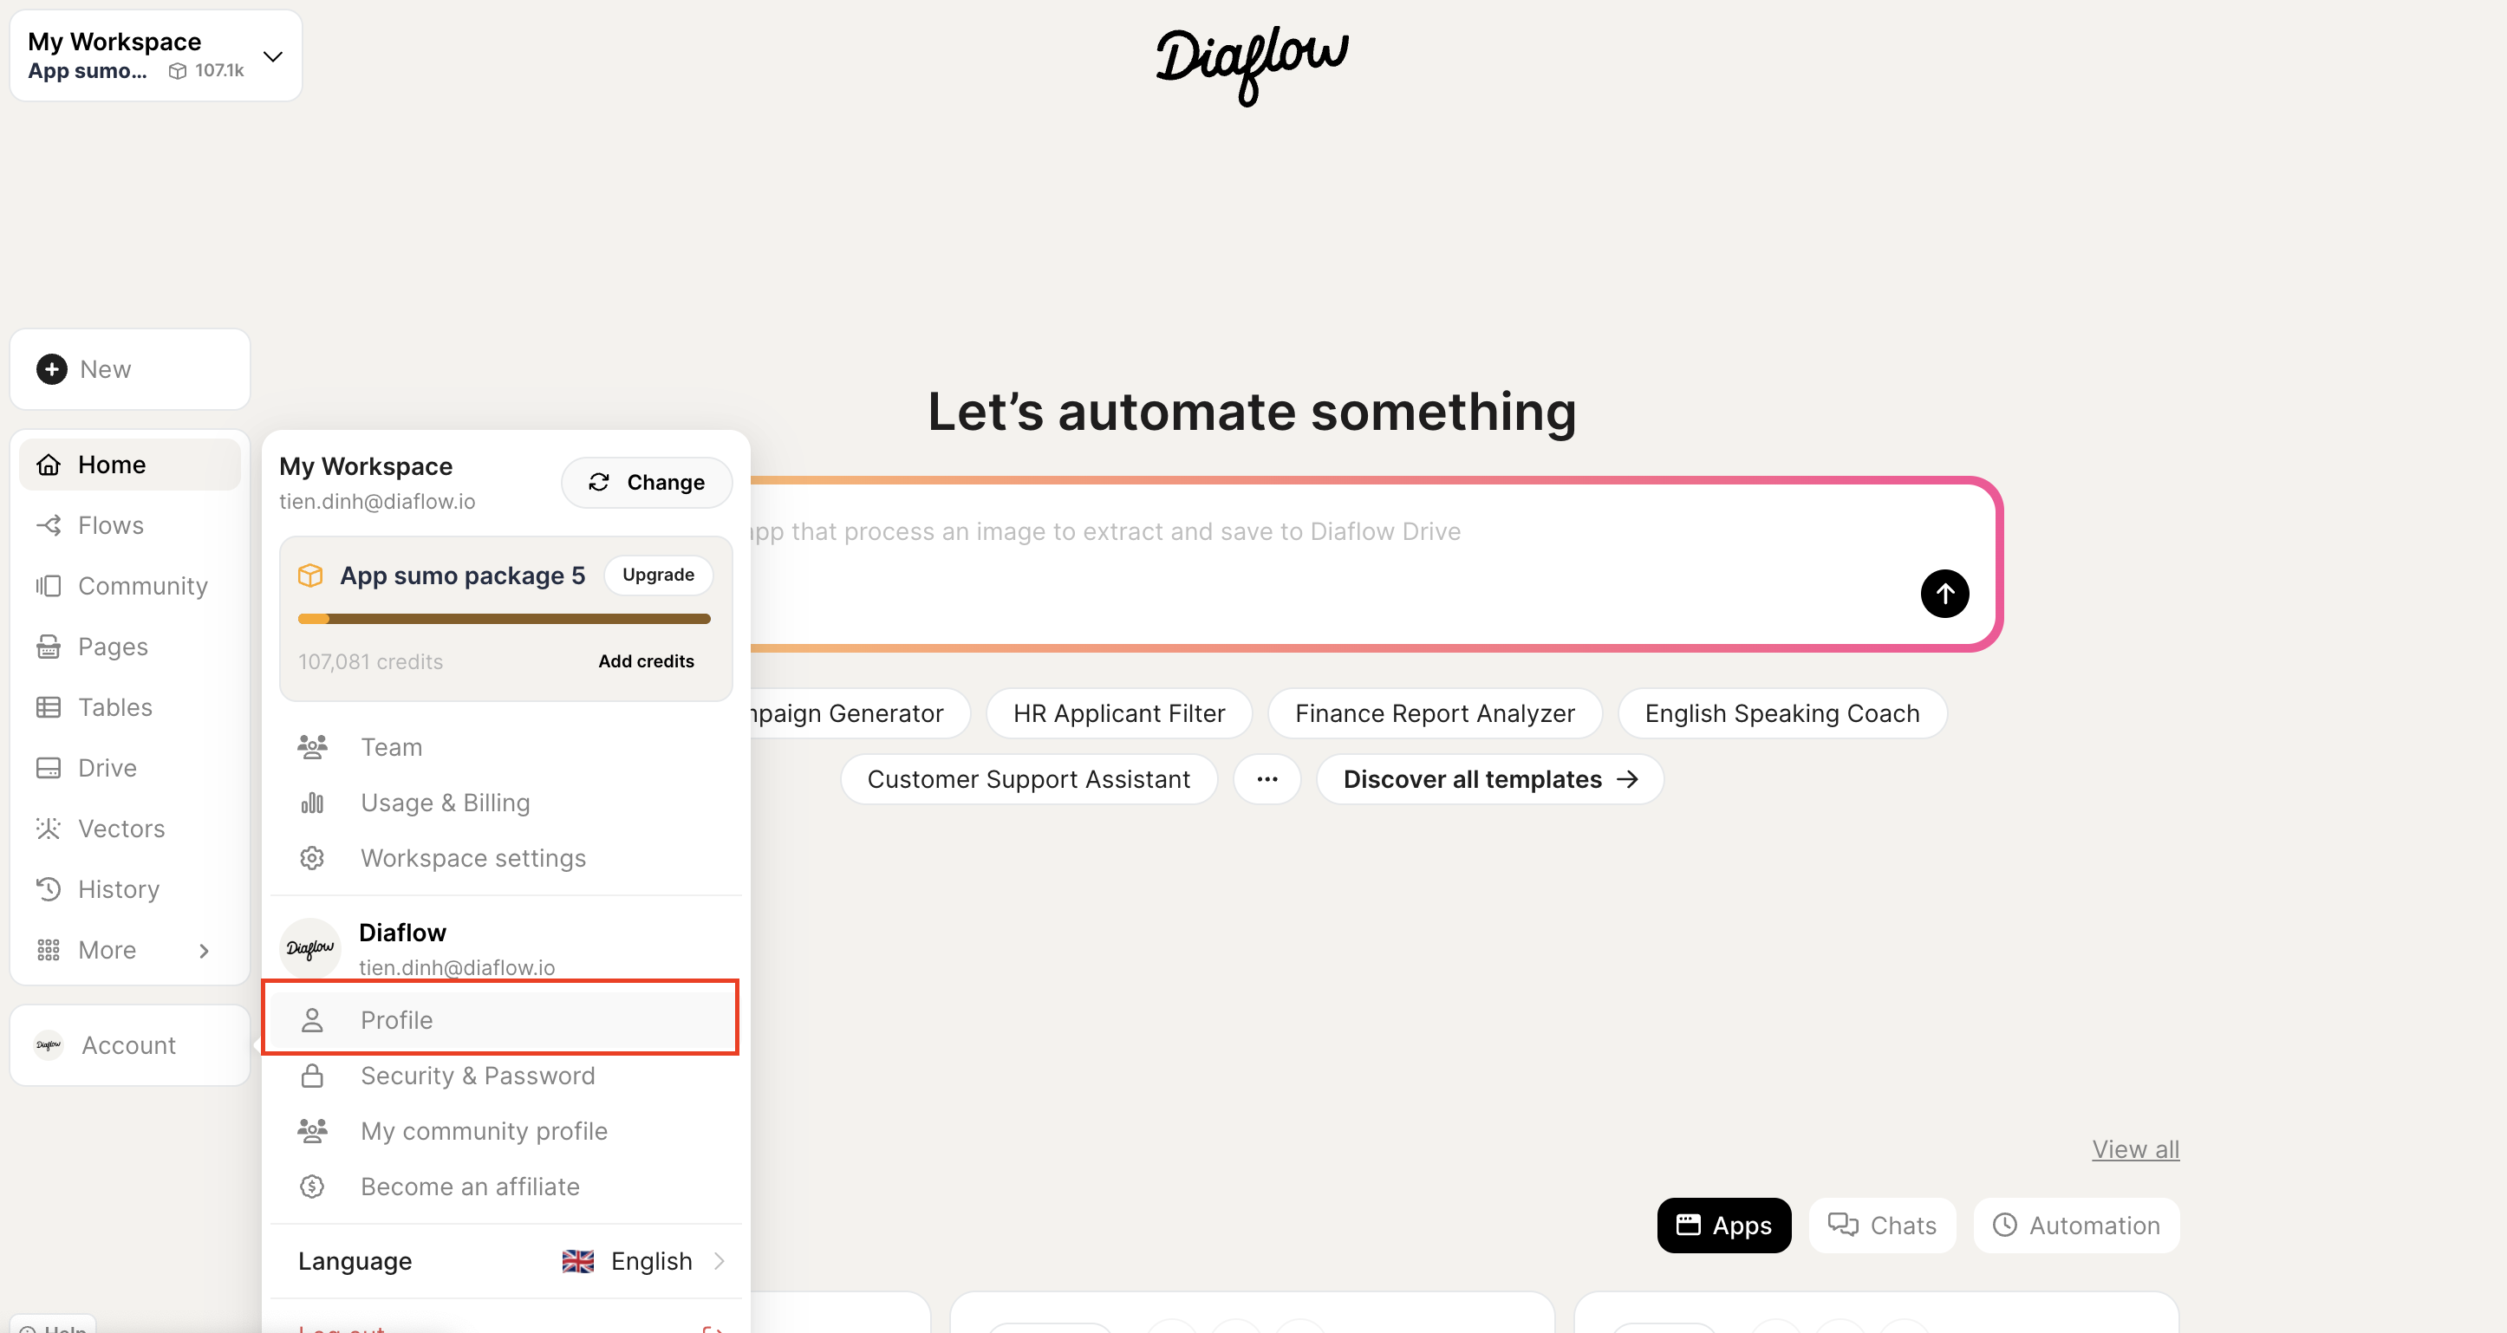Click the Upgrade button
This screenshot has height=1333, width=2507.
tap(658, 575)
